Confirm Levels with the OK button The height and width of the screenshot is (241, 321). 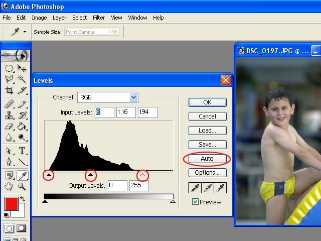coord(207,102)
